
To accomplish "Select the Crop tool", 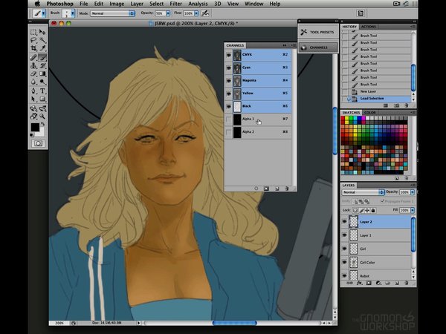I will [33, 48].
